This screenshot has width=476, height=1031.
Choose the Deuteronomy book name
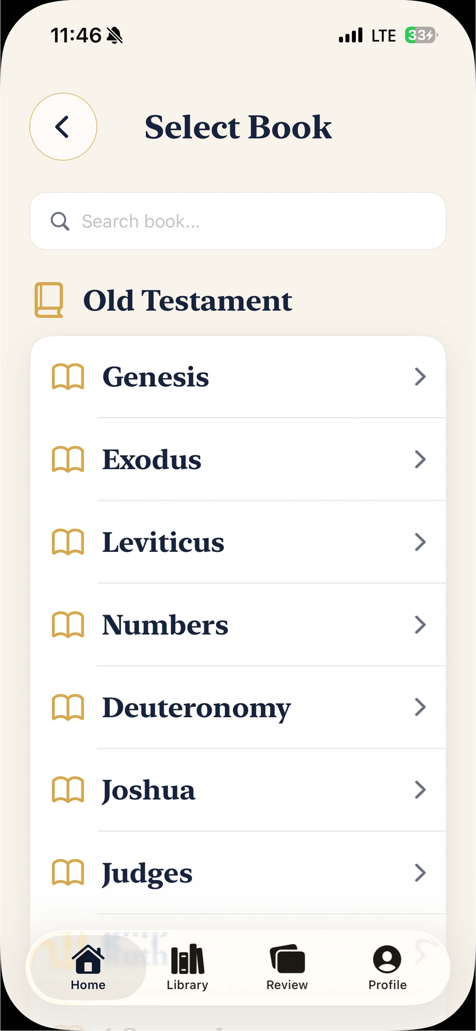click(x=196, y=708)
